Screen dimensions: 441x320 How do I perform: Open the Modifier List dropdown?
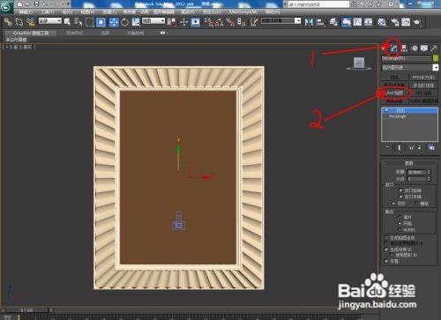410,67
